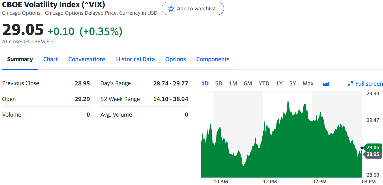Open the Summary tab
This screenshot has height=185, width=383.
20,59
